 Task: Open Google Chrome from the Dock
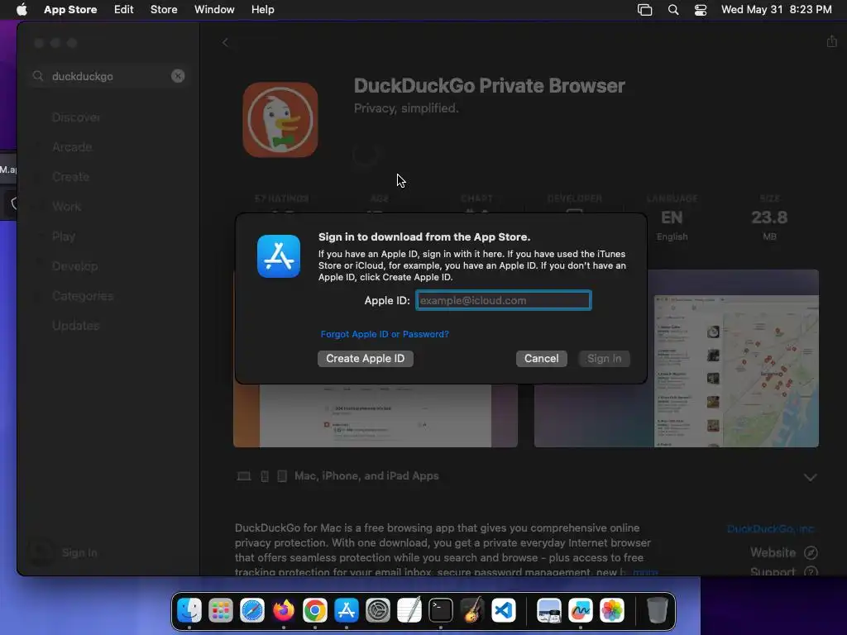315,611
